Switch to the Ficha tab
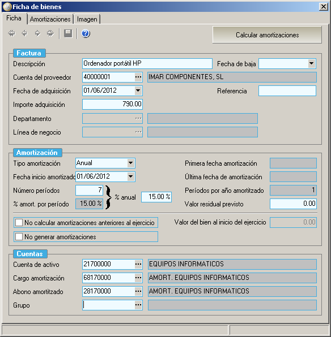The height and width of the screenshot is (337, 331). [14, 18]
